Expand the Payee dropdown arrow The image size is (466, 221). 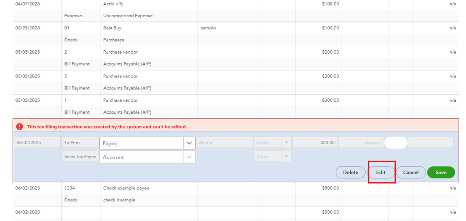189,143
